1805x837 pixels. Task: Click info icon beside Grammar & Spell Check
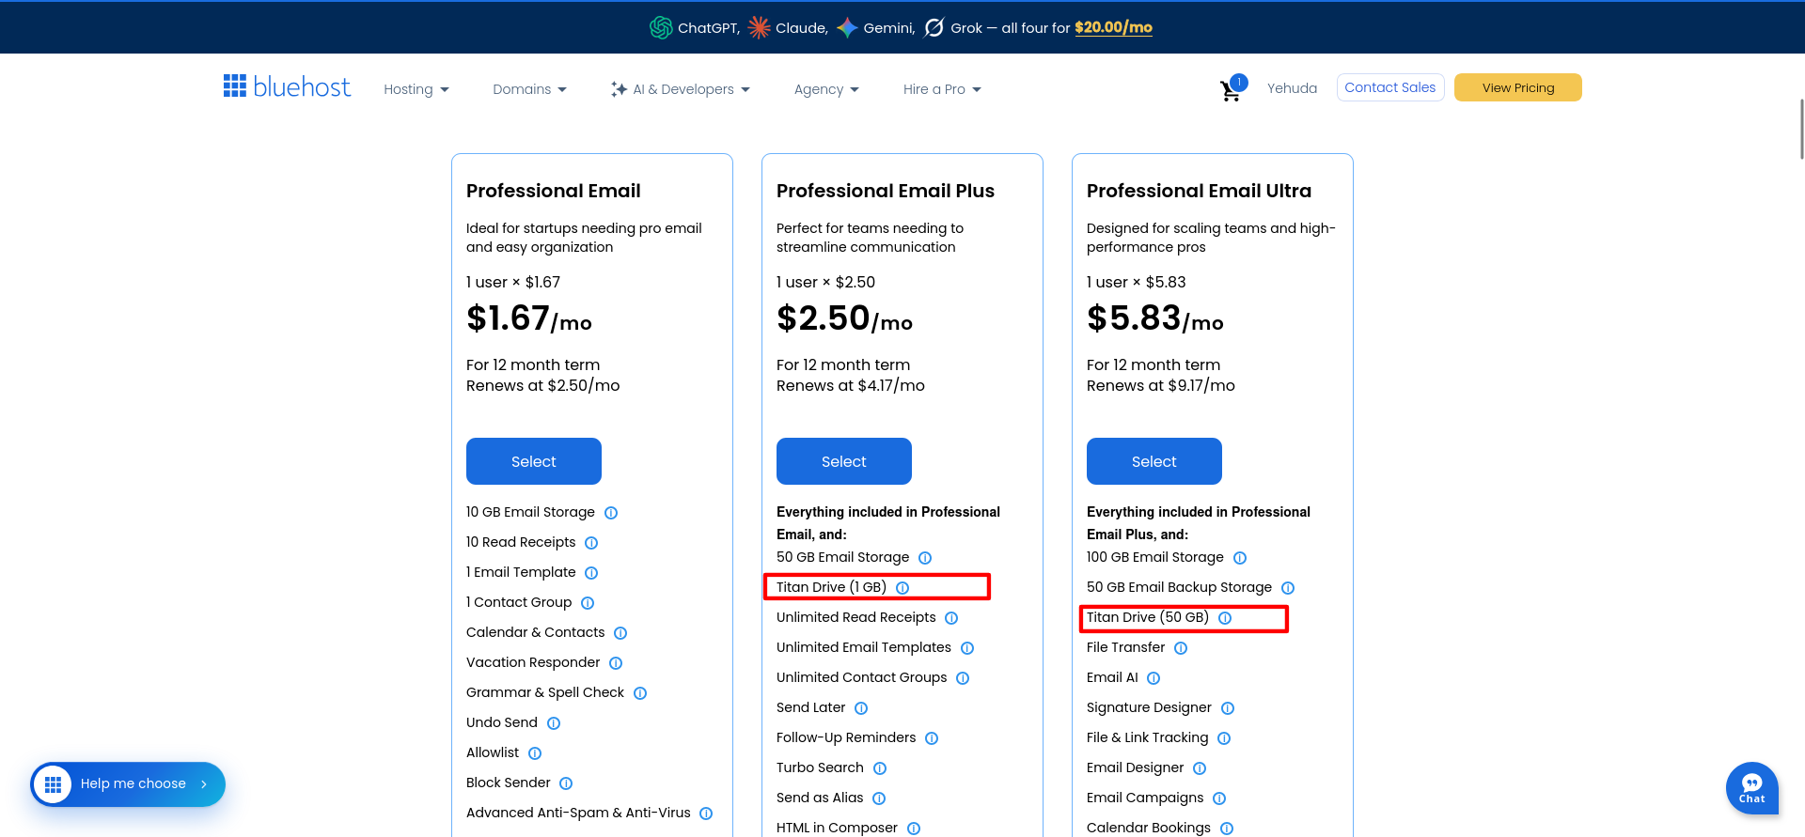640,693
